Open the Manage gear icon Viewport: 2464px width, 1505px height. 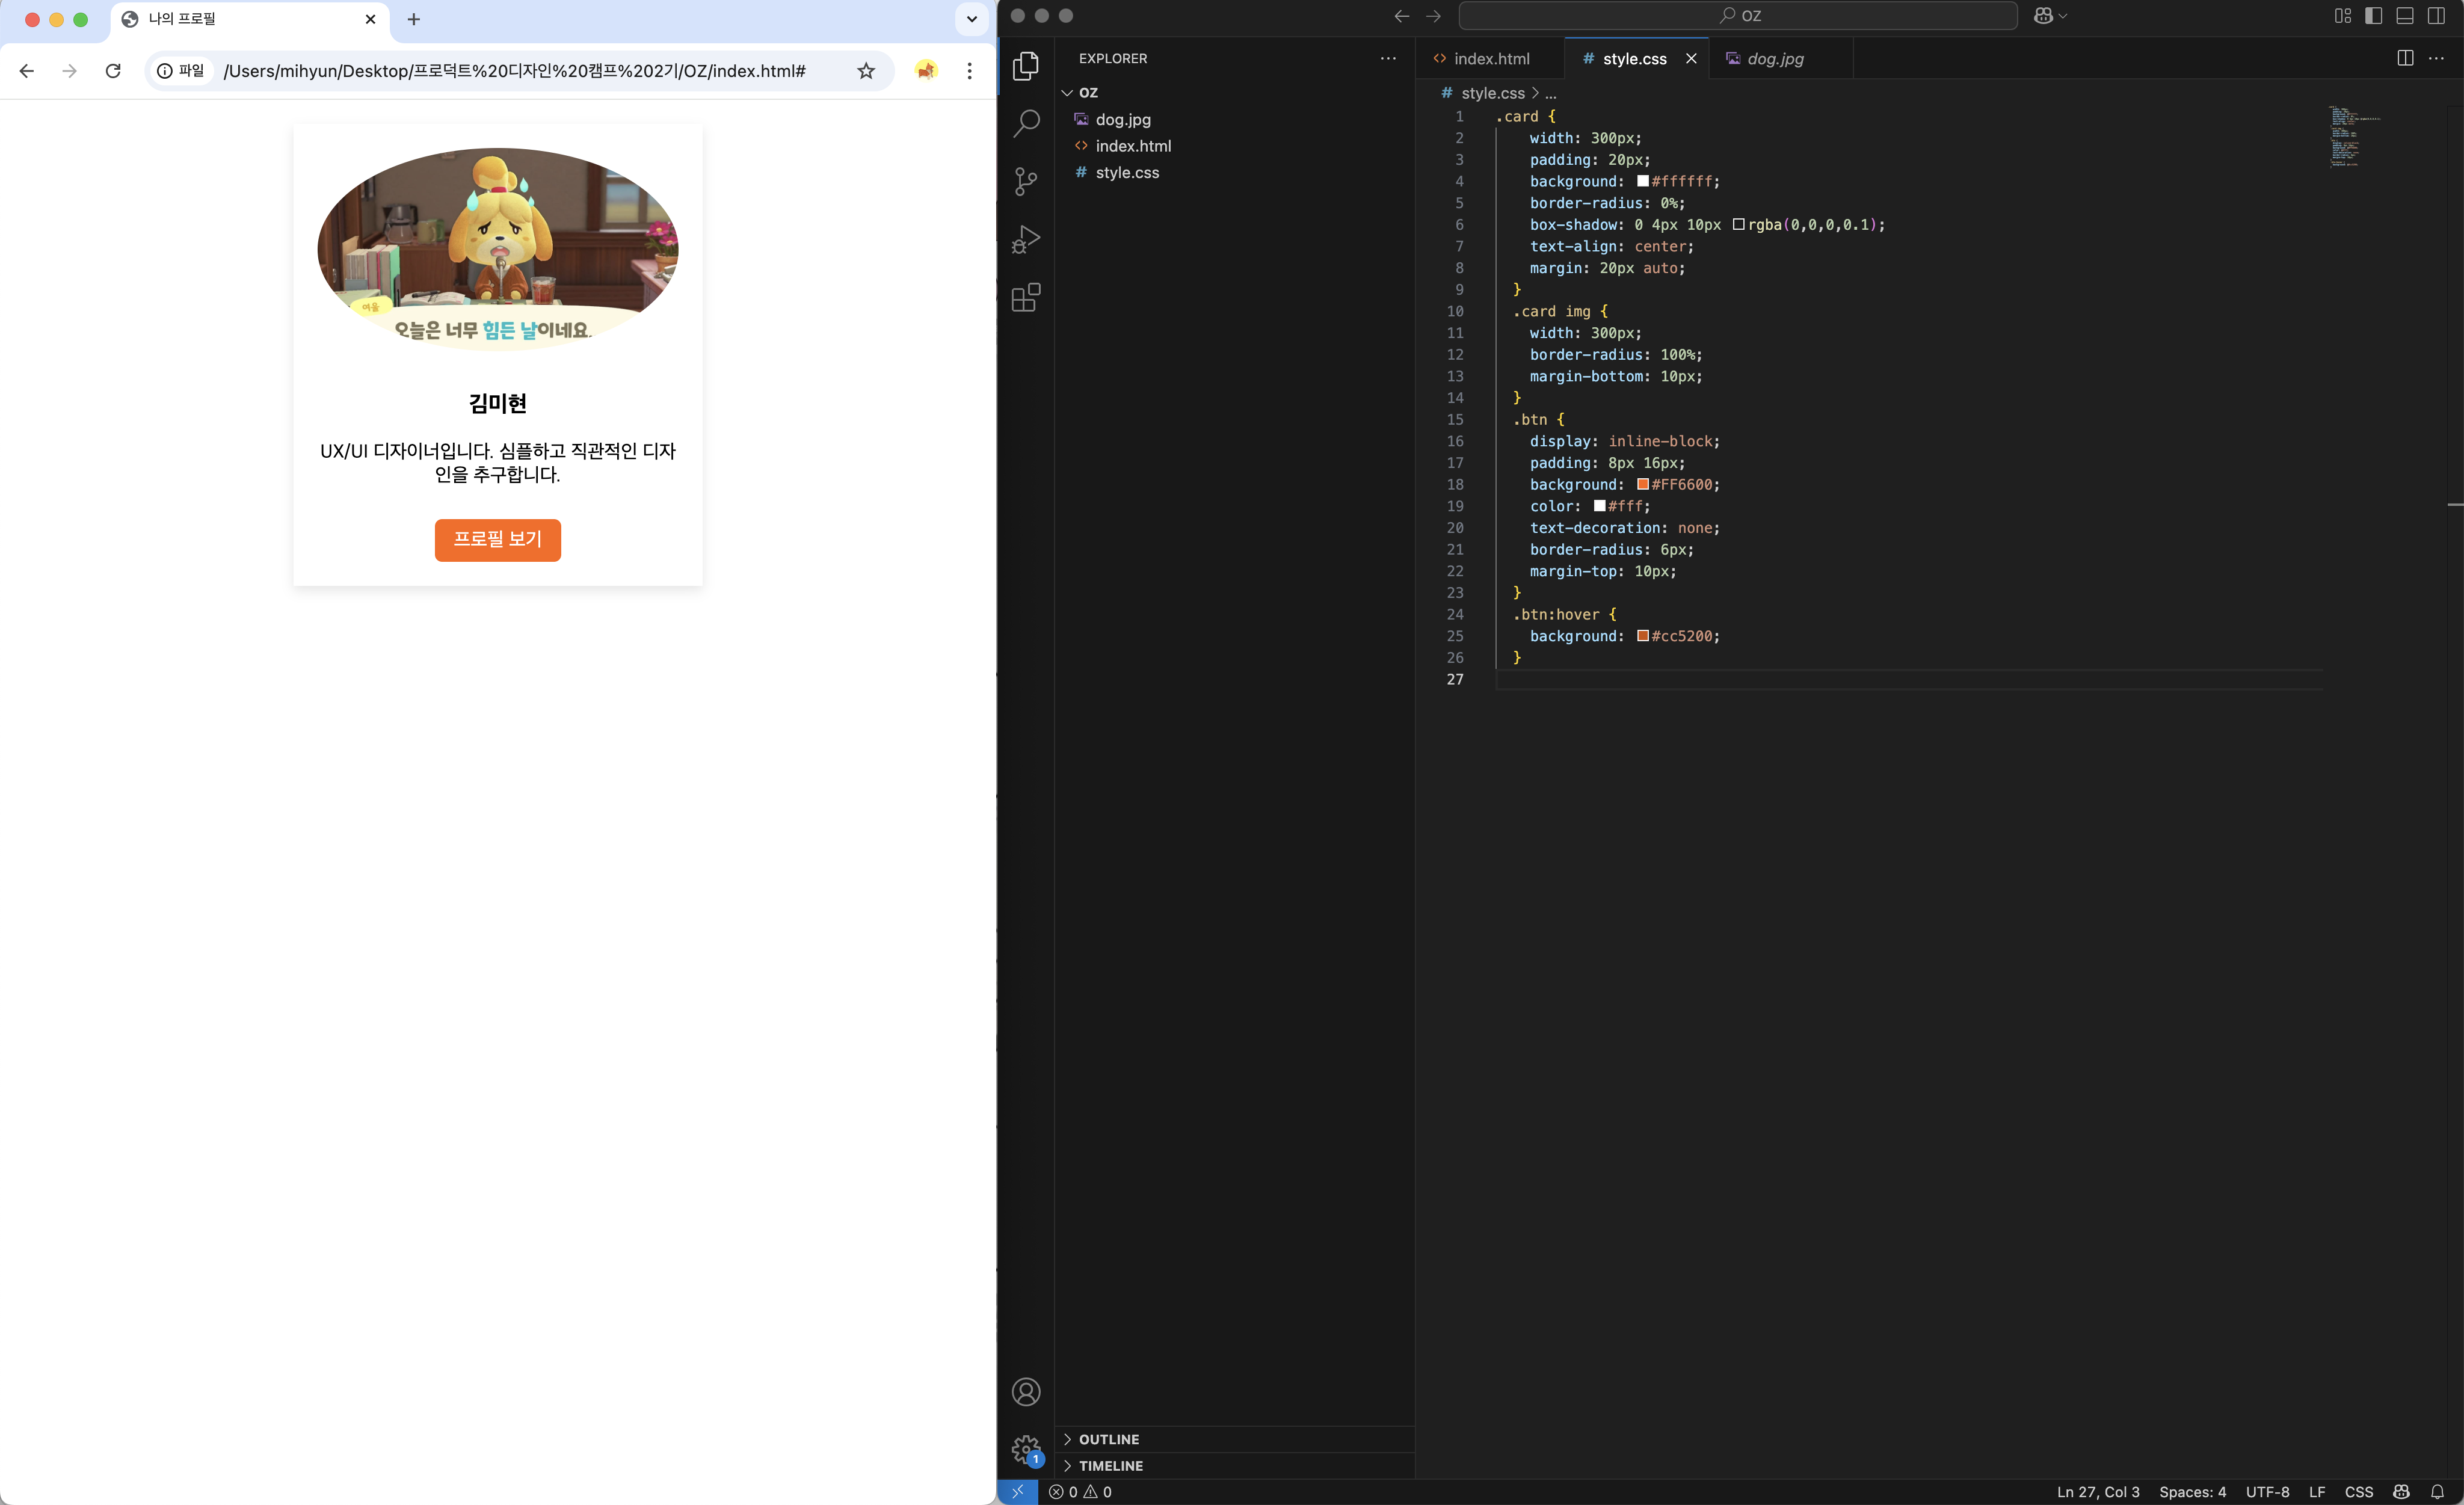[1026, 1449]
